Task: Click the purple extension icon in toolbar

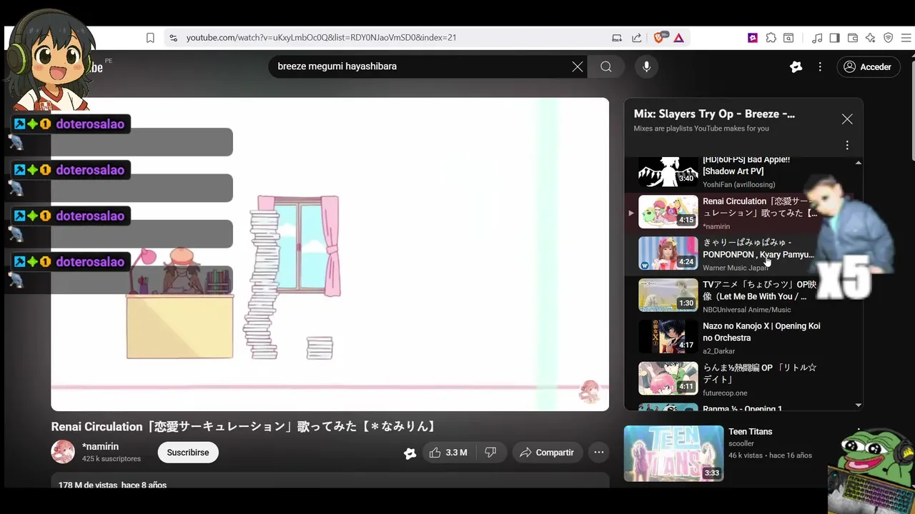Action: tap(753, 38)
